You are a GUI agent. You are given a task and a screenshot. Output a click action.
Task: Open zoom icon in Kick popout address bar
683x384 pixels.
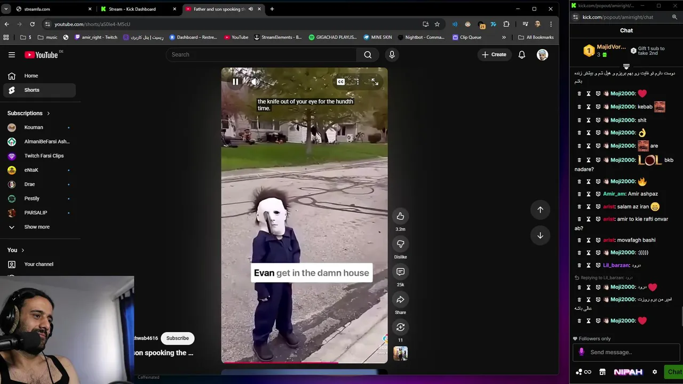(x=674, y=17)
